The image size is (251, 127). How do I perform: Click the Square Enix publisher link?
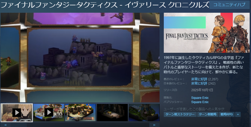[200, 102]
